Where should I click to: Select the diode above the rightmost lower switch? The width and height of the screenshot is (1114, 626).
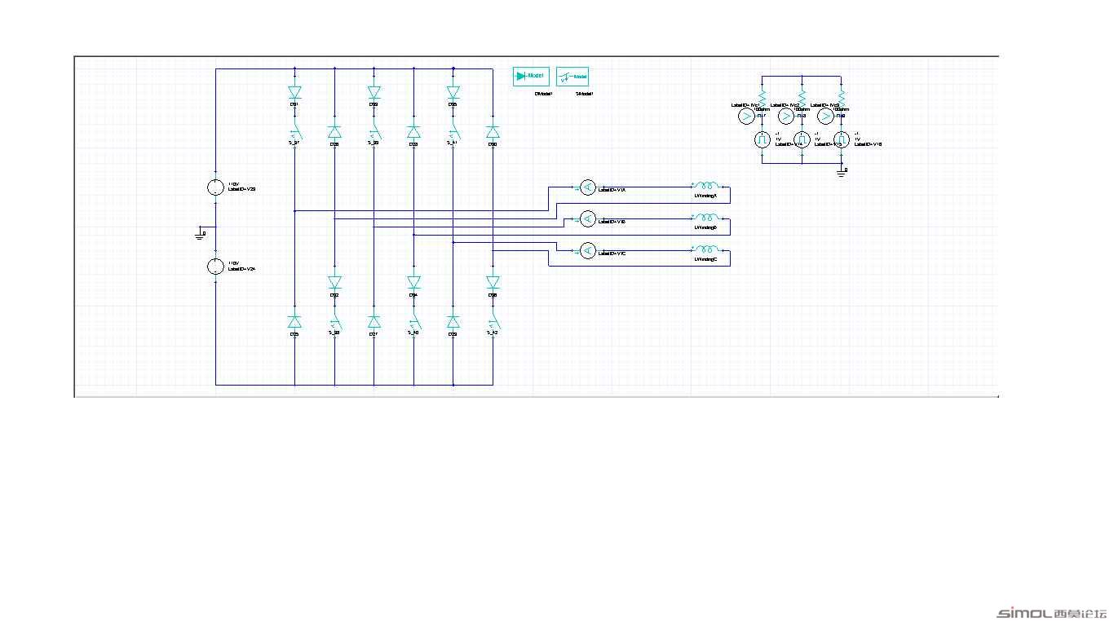pos(493,282)
